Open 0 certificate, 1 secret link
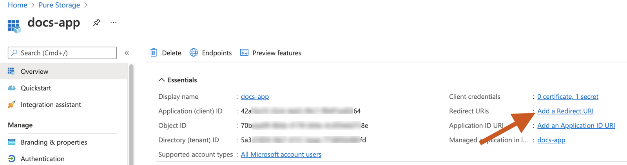The height and width of the screenshot is (165, 627). [x=567, y=97]
